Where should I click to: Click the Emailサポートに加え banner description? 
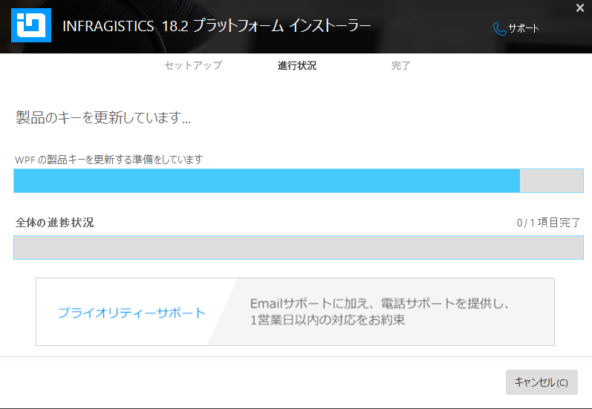coord(380,311)
